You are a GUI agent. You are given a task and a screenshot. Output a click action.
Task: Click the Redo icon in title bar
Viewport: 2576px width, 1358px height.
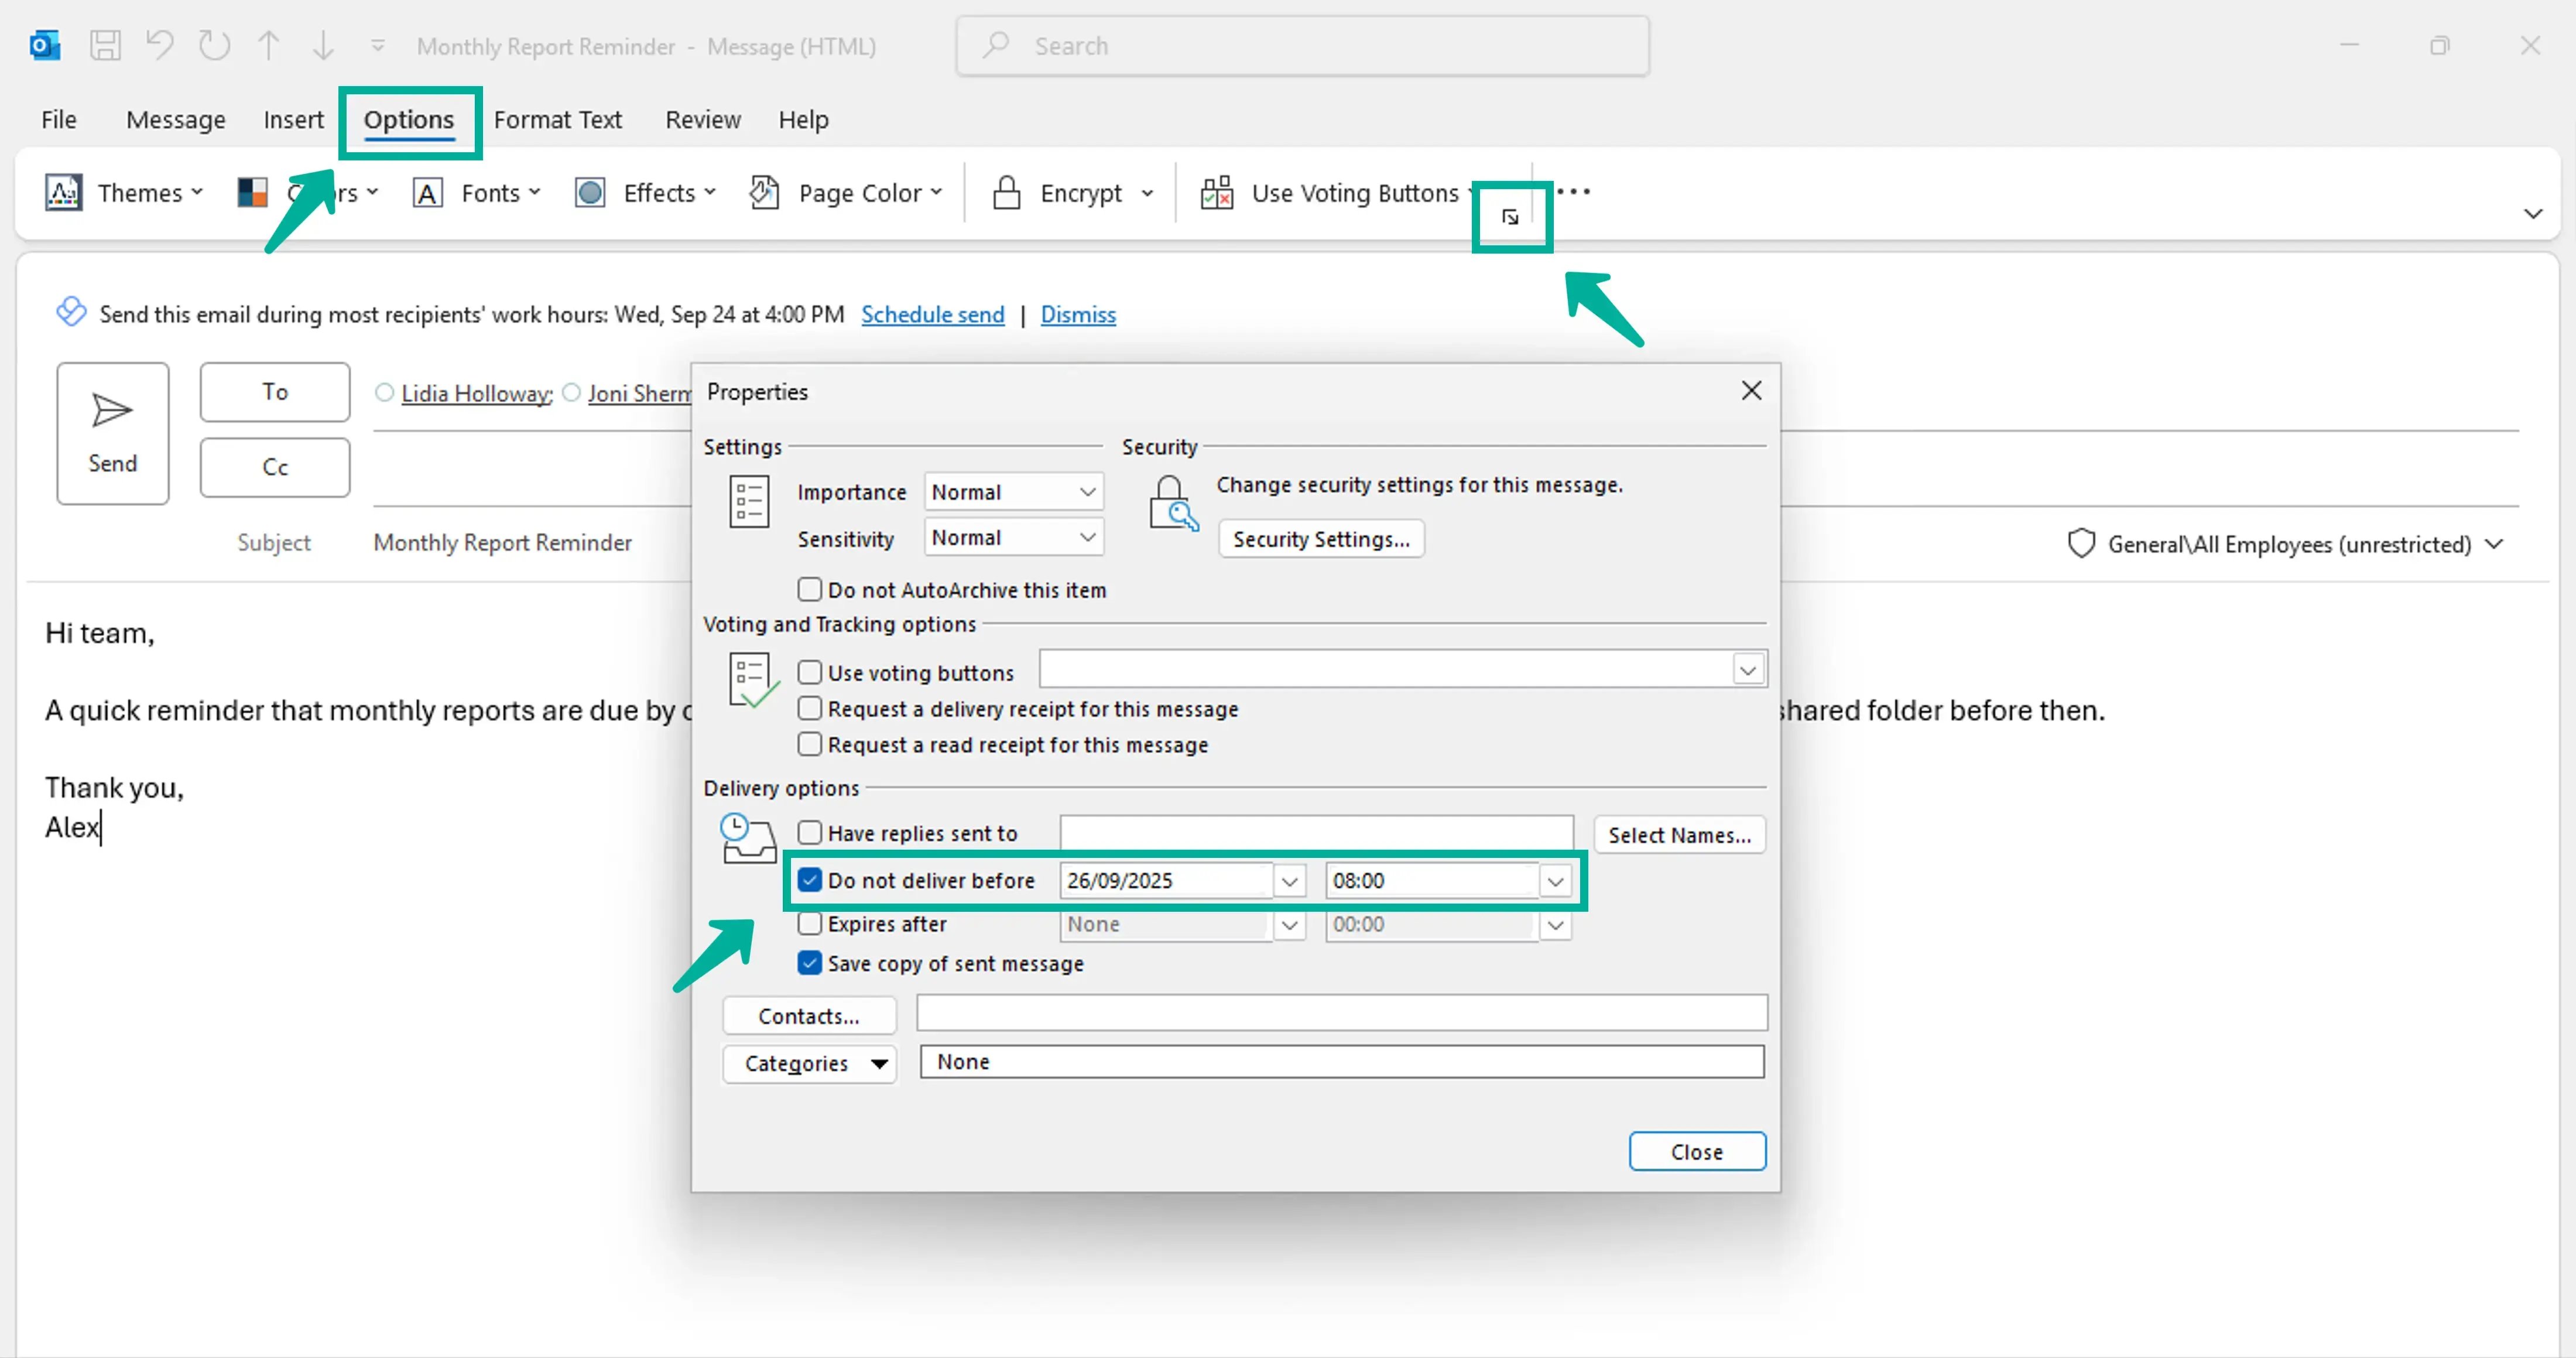click(214, 46)
